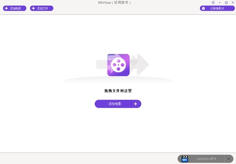Select the Lossless MP4 output format
236x164 pixels.
point(206,159)
